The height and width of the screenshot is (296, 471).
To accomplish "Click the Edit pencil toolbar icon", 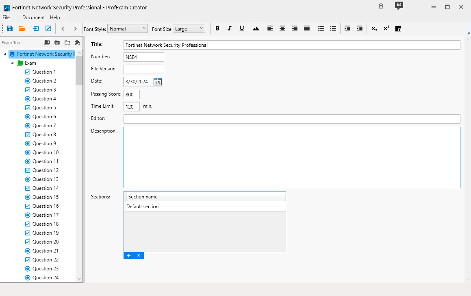I will click(x=48, y=28).
